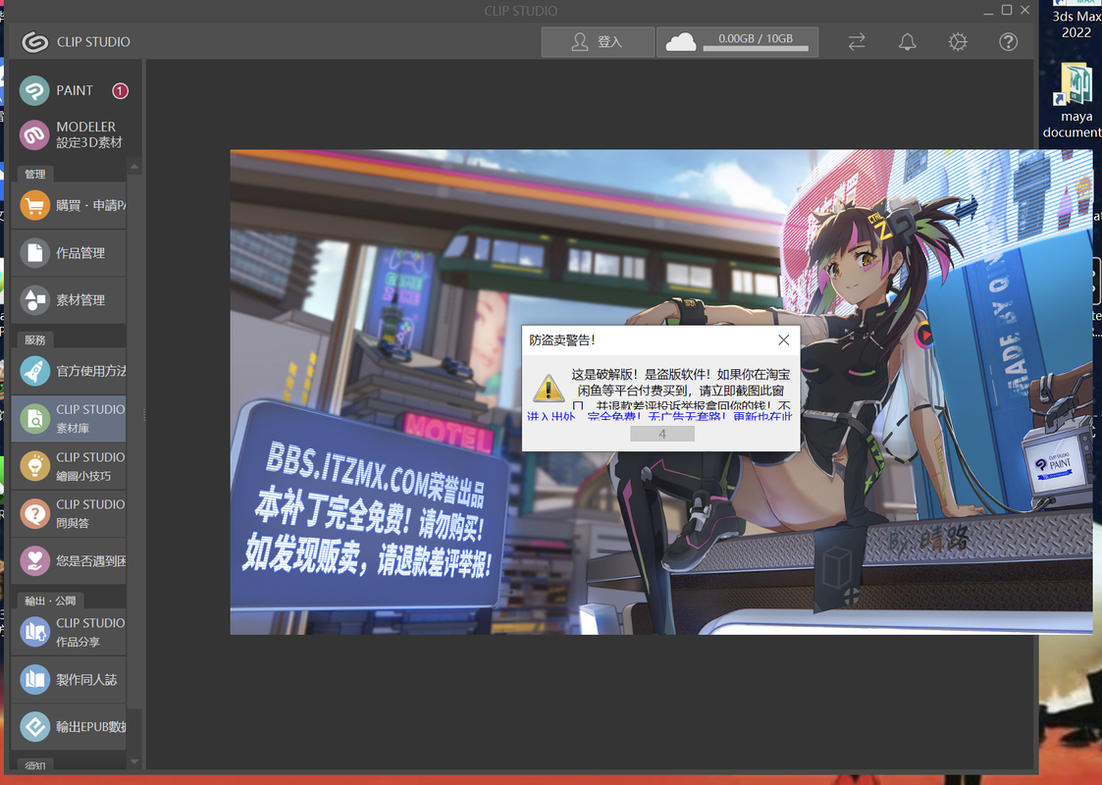The width and height of the screenshot is (1102, 785).
Task: Click the sync arrows icon in header
Action: (857, 42)
